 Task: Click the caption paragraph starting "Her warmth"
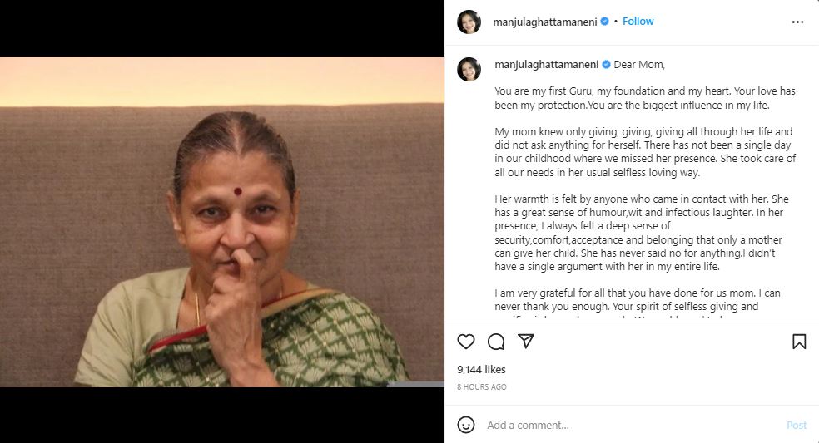(642, 233)
